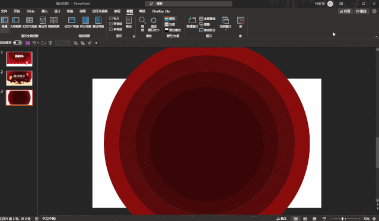Click the Comments (批注) button
379x221 pixels.
(361, 11)
